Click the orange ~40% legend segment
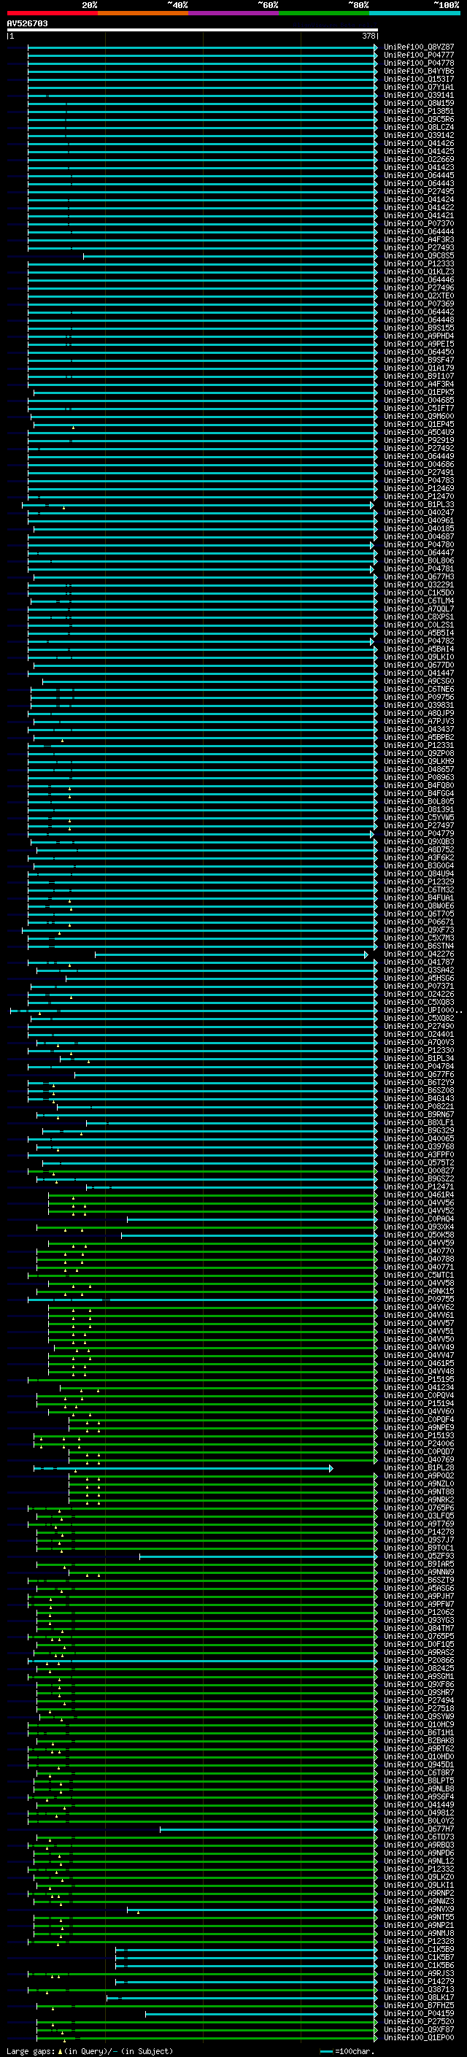This screenshot has width=467, height=2057. pos(143,13)
